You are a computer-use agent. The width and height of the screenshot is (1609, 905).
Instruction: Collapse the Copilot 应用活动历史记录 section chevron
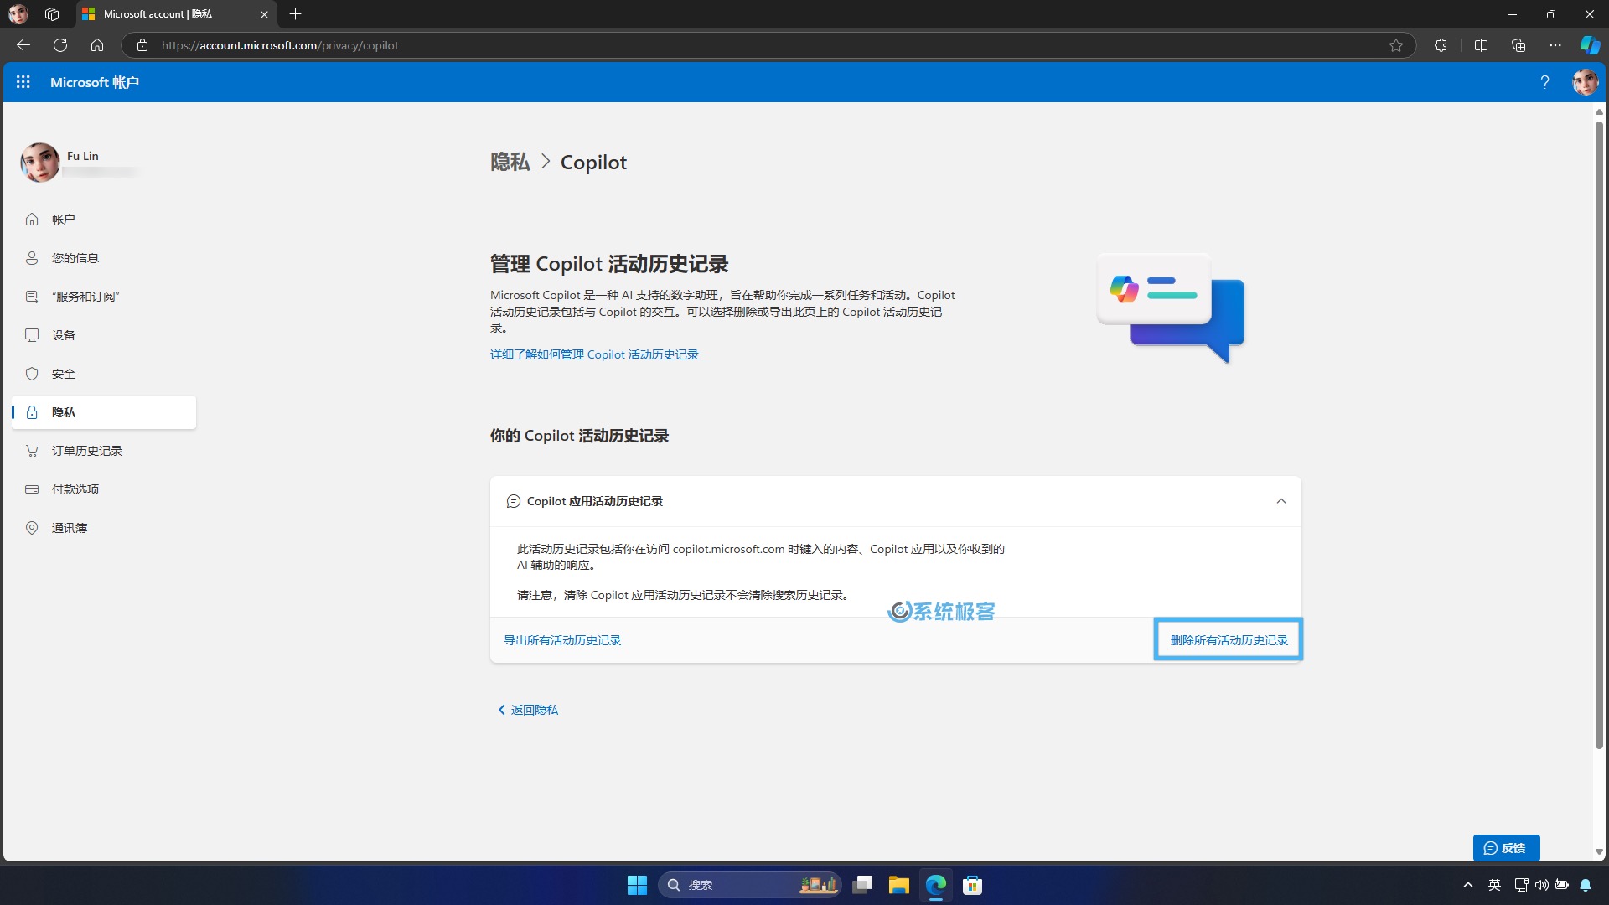[x=1280, y=501]
